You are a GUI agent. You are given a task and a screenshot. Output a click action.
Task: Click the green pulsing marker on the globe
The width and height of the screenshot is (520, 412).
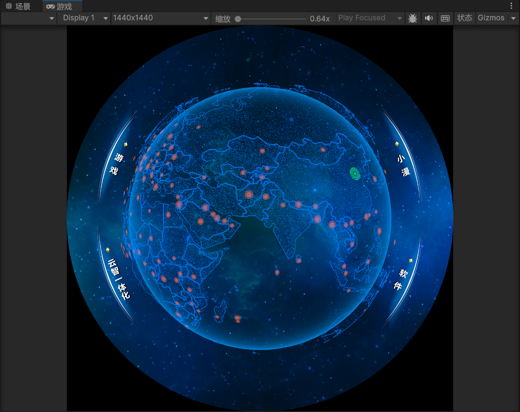[355, 173]
